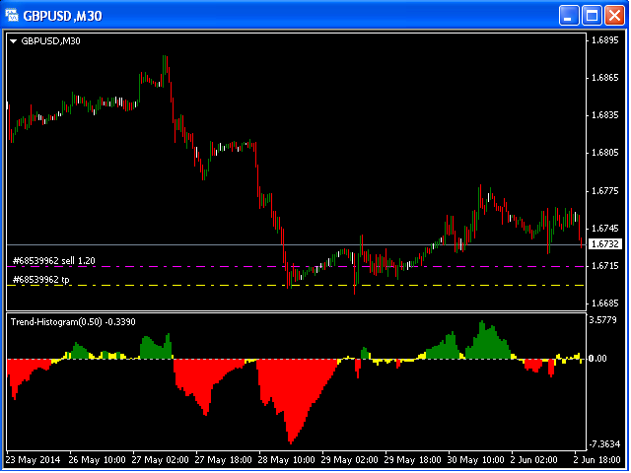Click the GBPUSD,M30 chart label

pyautogui.click(x=50, y=41)
